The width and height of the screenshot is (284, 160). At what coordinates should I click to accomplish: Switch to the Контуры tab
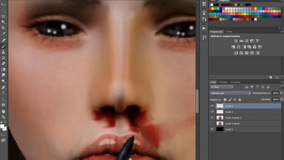235,82
